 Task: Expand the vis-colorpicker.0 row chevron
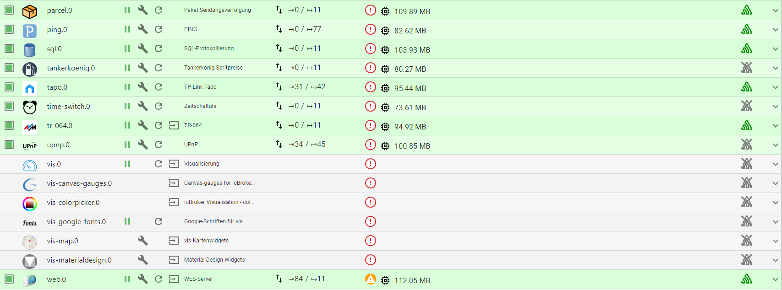tap(775, 203)
